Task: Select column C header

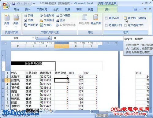Action: point(18,46)
